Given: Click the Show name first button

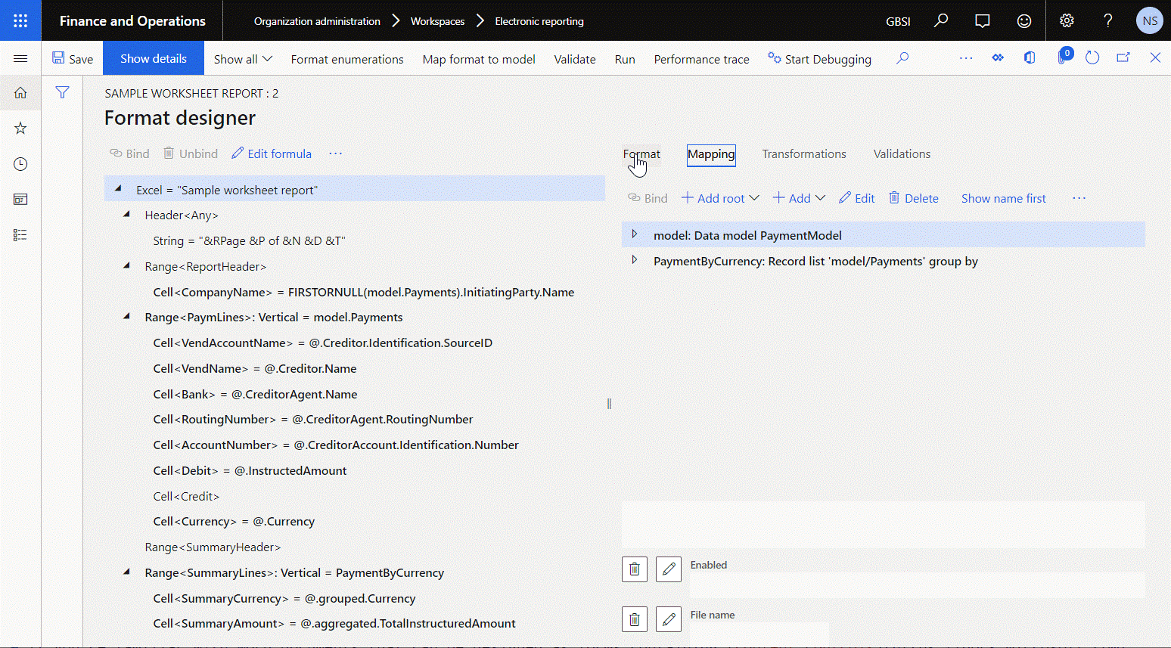Looking at the screenshot, I should pos(1003,197).
